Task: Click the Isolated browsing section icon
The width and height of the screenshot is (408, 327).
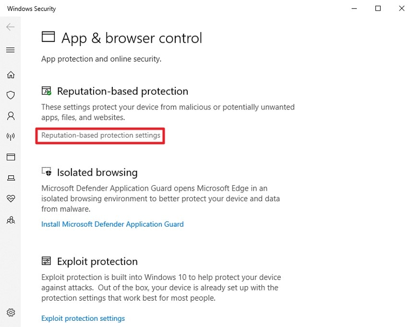Action: pyautogui.click(x=46, y=171)
